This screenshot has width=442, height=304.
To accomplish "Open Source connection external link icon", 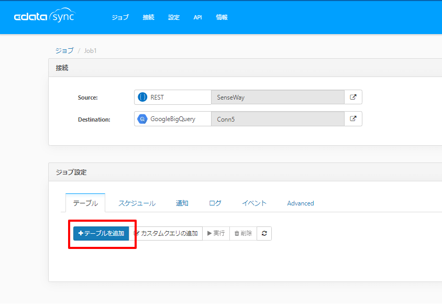I will (x=353, y=97).
